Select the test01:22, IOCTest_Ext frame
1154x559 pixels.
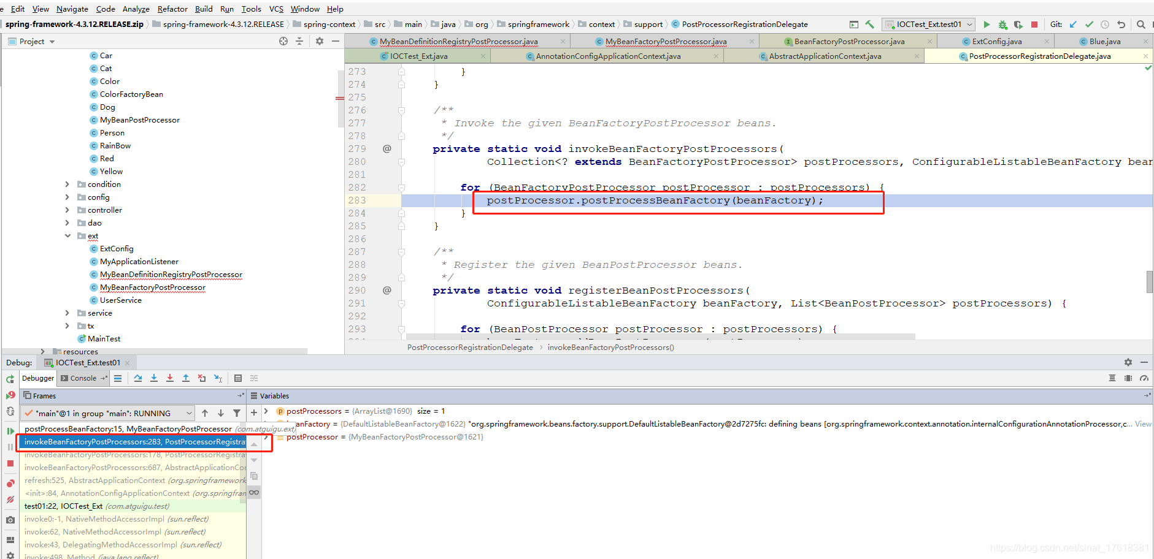click(132, 506)
